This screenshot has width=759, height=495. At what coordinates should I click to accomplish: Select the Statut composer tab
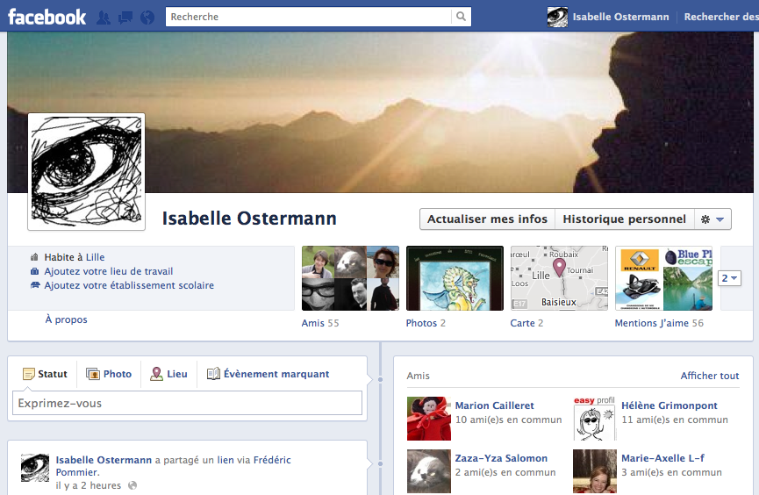(45, 374)
